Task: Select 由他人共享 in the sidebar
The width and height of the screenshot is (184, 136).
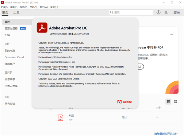Action: pos(11,86)
